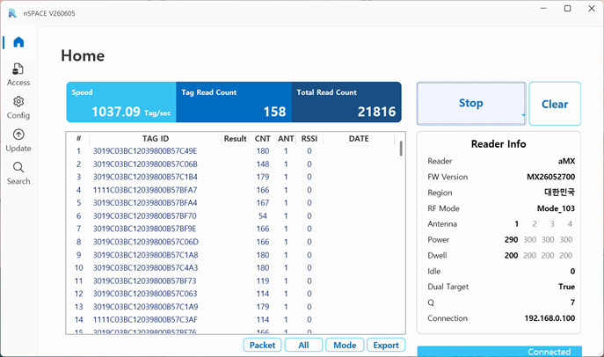Click the Speed 1037.09 Tag/sec tile
Viewport: 604px width, 357px height.
(x=121, y=102)
